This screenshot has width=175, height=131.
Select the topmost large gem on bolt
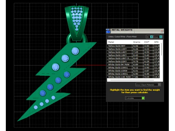click(75, 51)
